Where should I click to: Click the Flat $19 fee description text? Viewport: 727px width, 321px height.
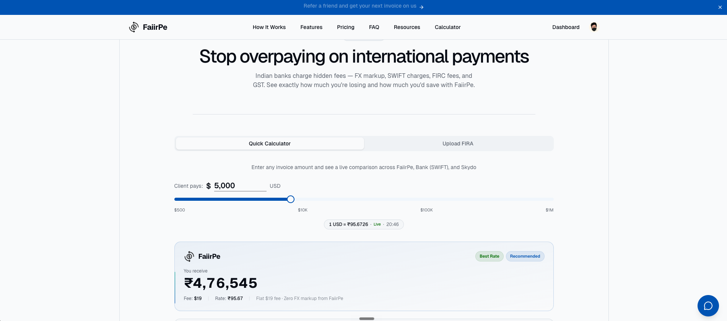coord(300,298)
